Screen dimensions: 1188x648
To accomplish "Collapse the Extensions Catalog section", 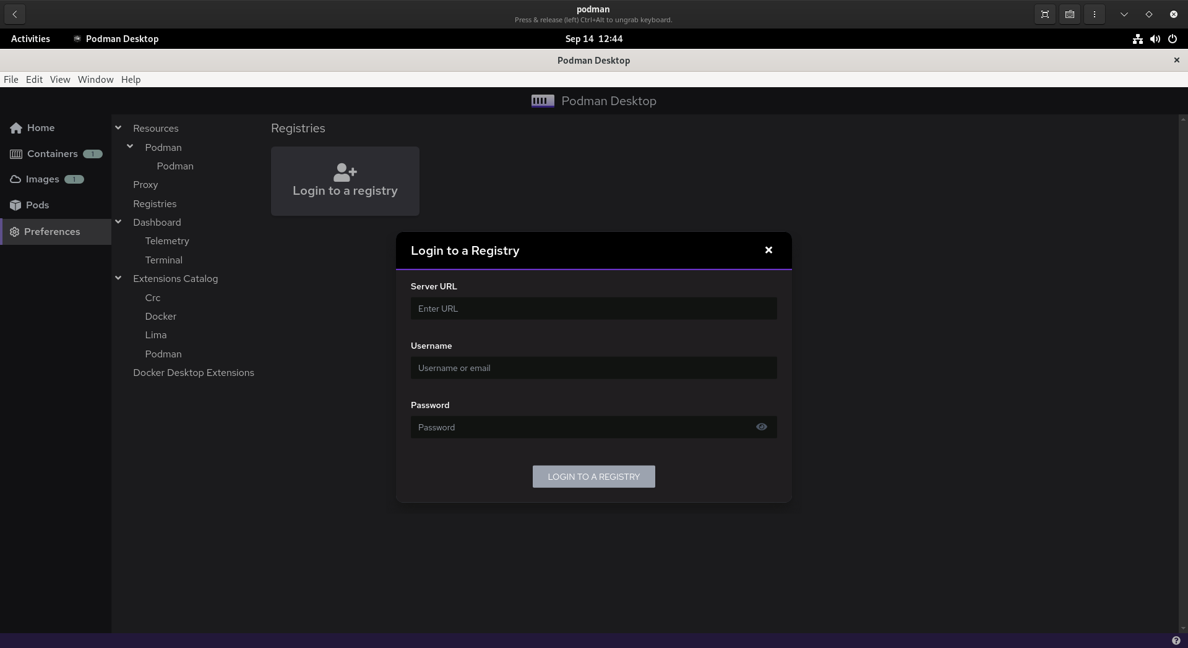I will (x=118, y=278).
